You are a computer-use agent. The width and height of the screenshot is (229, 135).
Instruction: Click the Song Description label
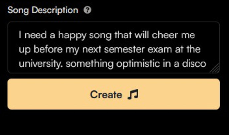43,10
